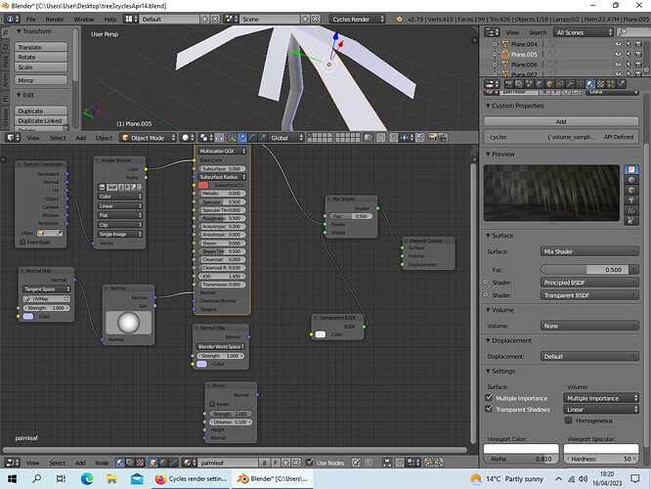Viewport: 651px width, 489px height.
Task: Open the Surface Mix Shader dropdown
Action: coord(589,251)
